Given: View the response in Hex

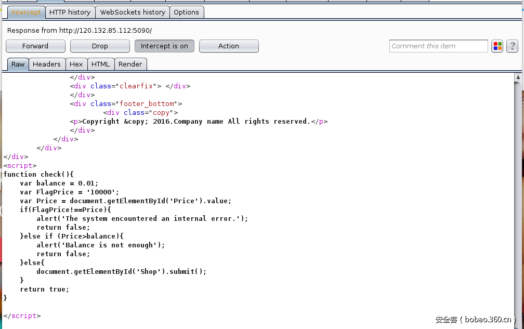Looking at the screenshot, I should (76, 64).
